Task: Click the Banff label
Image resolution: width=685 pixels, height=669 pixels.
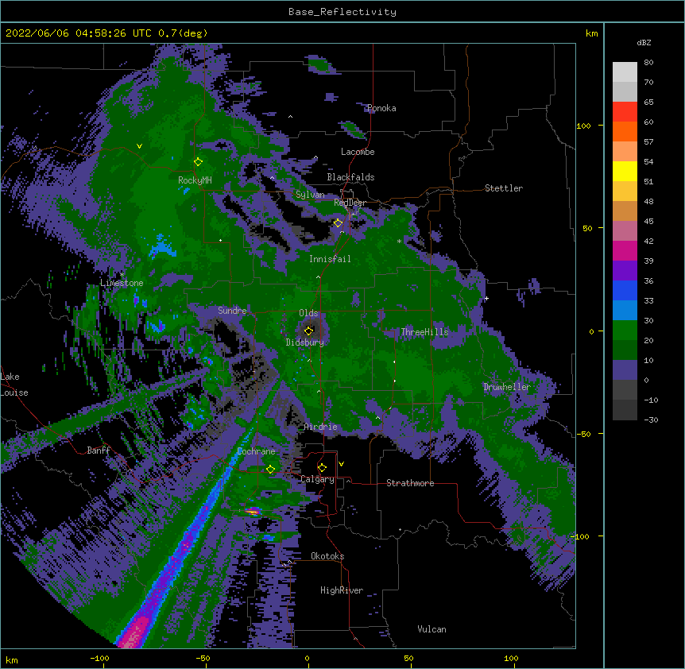Action: click(99, 451)
